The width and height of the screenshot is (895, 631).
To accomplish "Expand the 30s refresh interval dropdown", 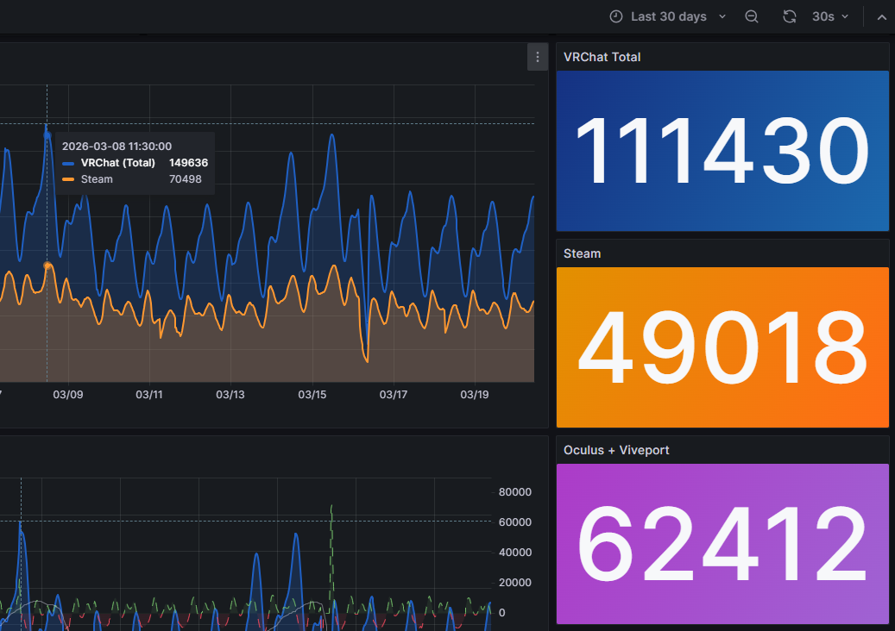I will click(x=830, y=17).
